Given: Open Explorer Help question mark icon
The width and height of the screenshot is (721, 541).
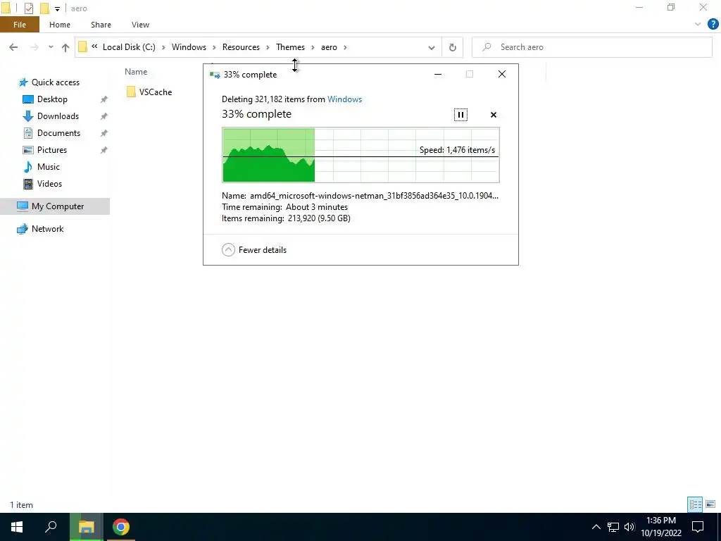Looking at the screenshot, I should (713, 25).
